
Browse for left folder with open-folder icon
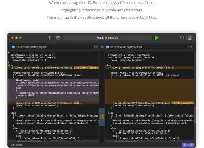coord(96,47)
